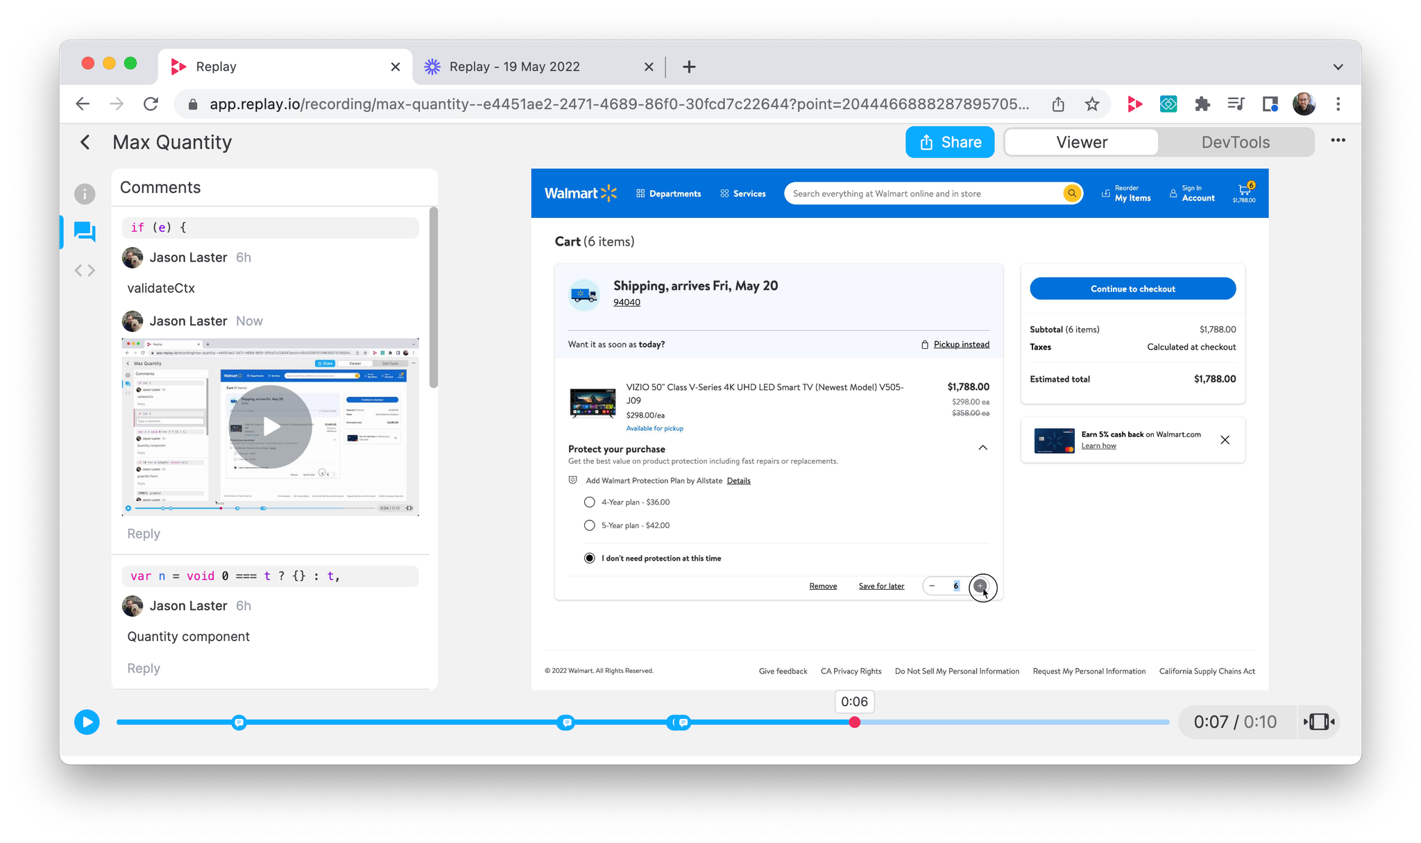Screen dimensions: 1421x843
Task: Open the Departments menu
Action: [x=669, y=194]
